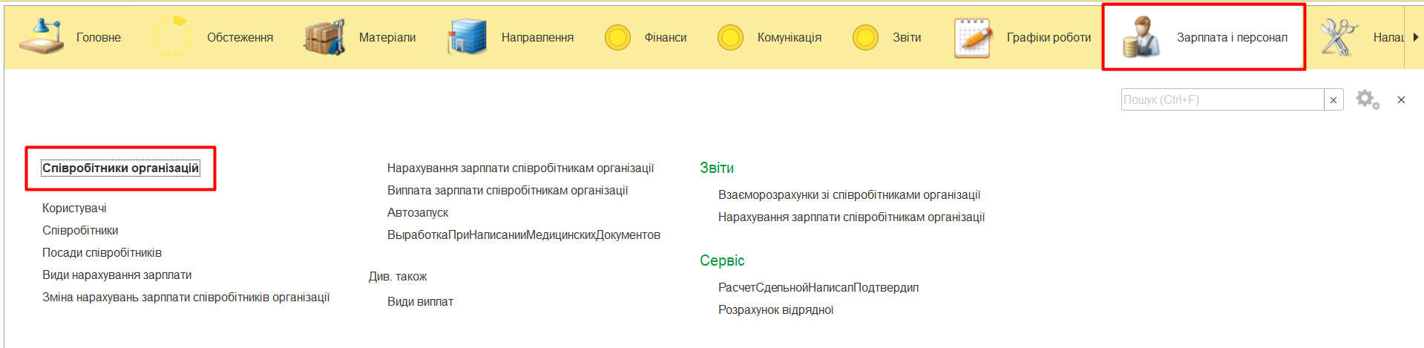Click the desk lamp Головне icon

(42, 37)
